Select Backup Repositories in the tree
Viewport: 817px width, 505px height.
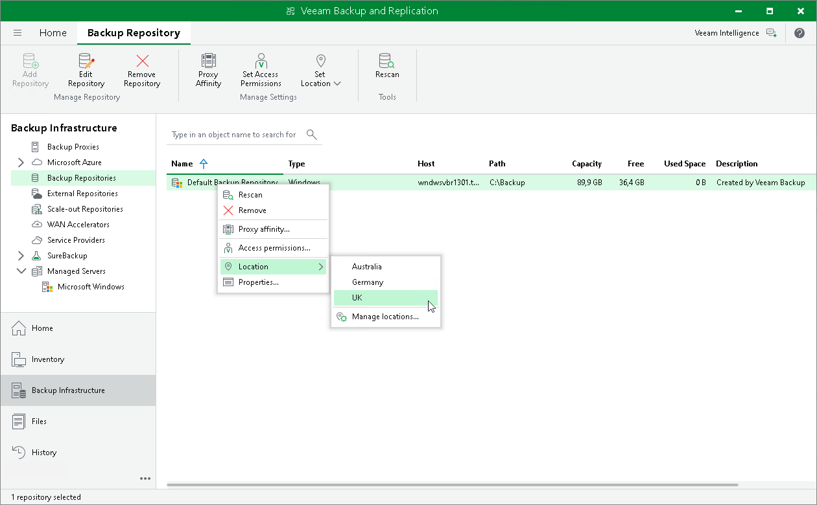(x=83, y=178)
